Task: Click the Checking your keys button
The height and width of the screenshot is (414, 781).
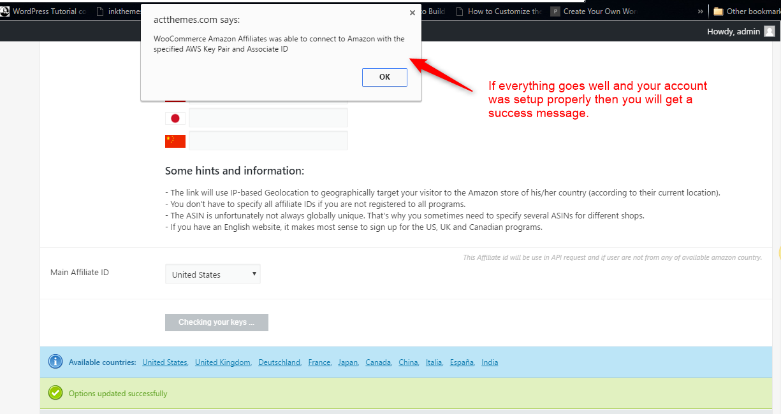Action: click(217, 322)
